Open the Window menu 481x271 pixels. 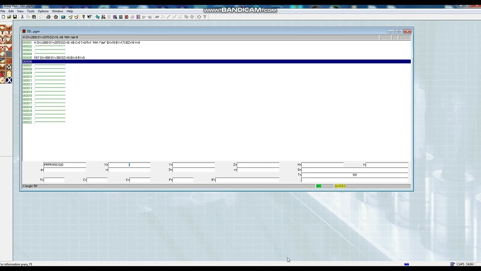[x=57, y=11]
